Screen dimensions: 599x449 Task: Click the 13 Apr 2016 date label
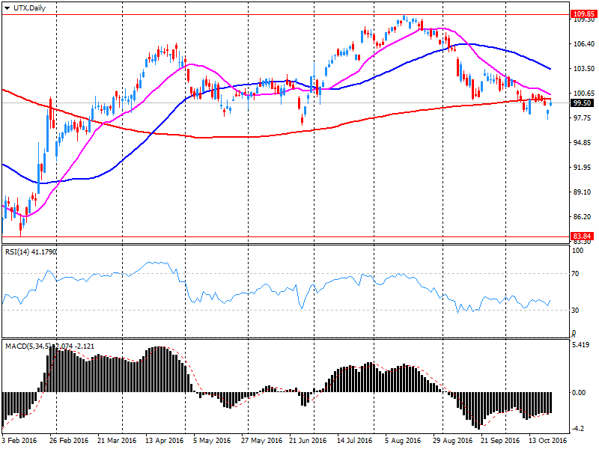164,441
